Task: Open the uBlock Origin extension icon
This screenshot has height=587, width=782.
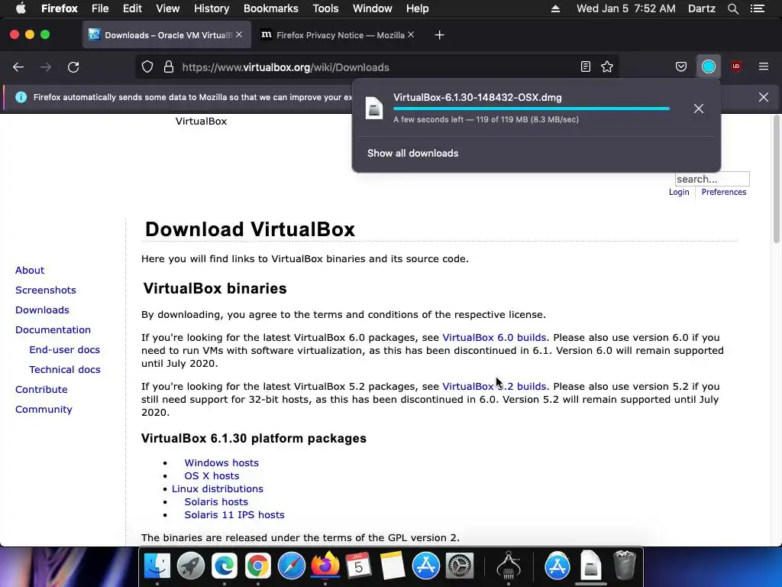Action: (x=736, y=66)
